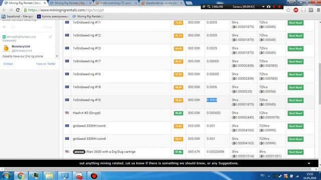Click Rent Now for Hashrit #3 (Scrypt)
The width and height of the screenshot is (321, 180).
(x=295, y=113)
